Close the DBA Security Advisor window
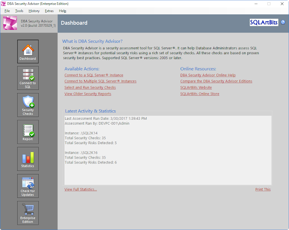 click(282, 4)
